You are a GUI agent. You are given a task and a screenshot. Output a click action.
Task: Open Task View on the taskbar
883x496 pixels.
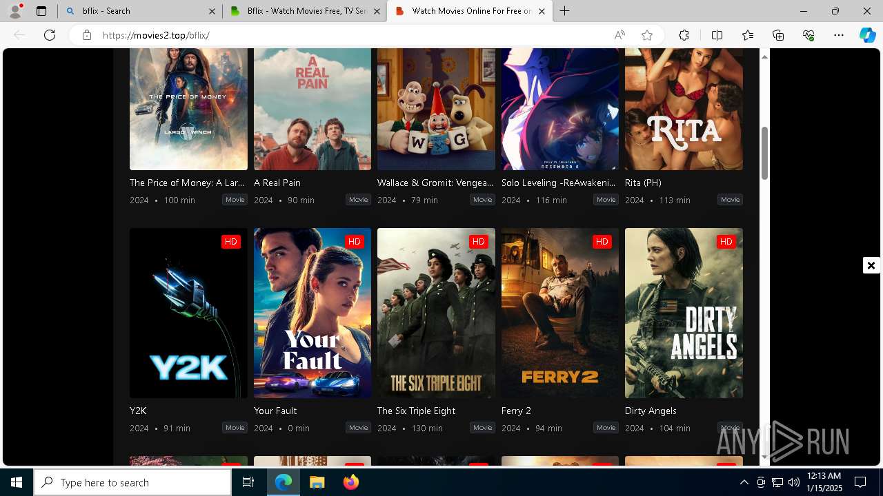tap(249, 482)
